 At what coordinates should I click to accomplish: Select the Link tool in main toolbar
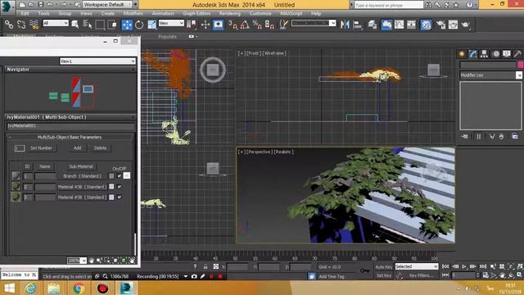point(9,25)
